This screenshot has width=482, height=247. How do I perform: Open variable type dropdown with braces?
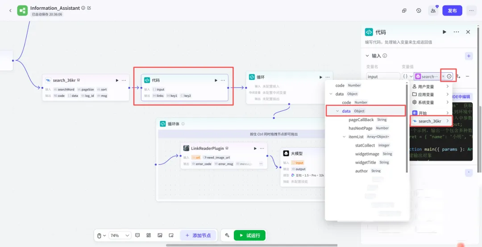(407, 77)
